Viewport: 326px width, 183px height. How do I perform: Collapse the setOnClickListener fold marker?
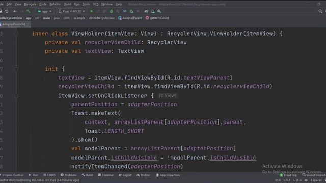point(16,96)
